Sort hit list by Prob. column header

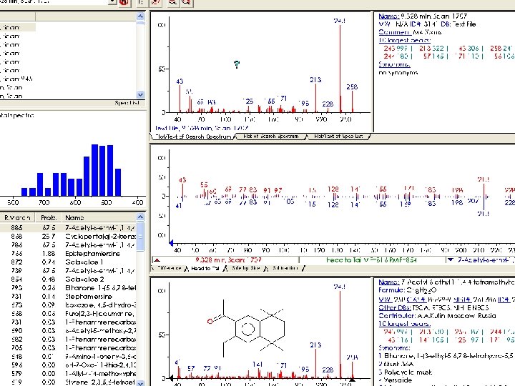pyautogui.click(x=49, y=217)
